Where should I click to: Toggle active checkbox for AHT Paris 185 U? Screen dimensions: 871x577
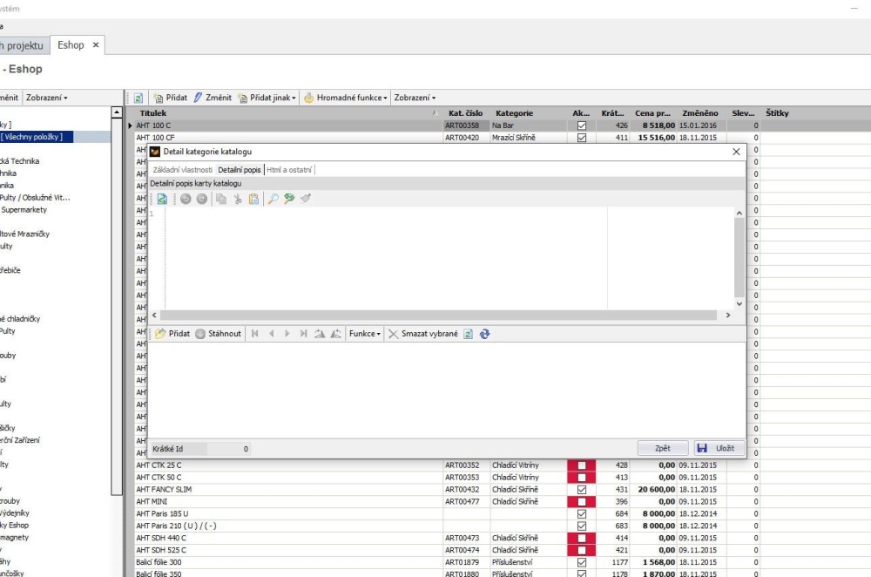pos(582,514)
